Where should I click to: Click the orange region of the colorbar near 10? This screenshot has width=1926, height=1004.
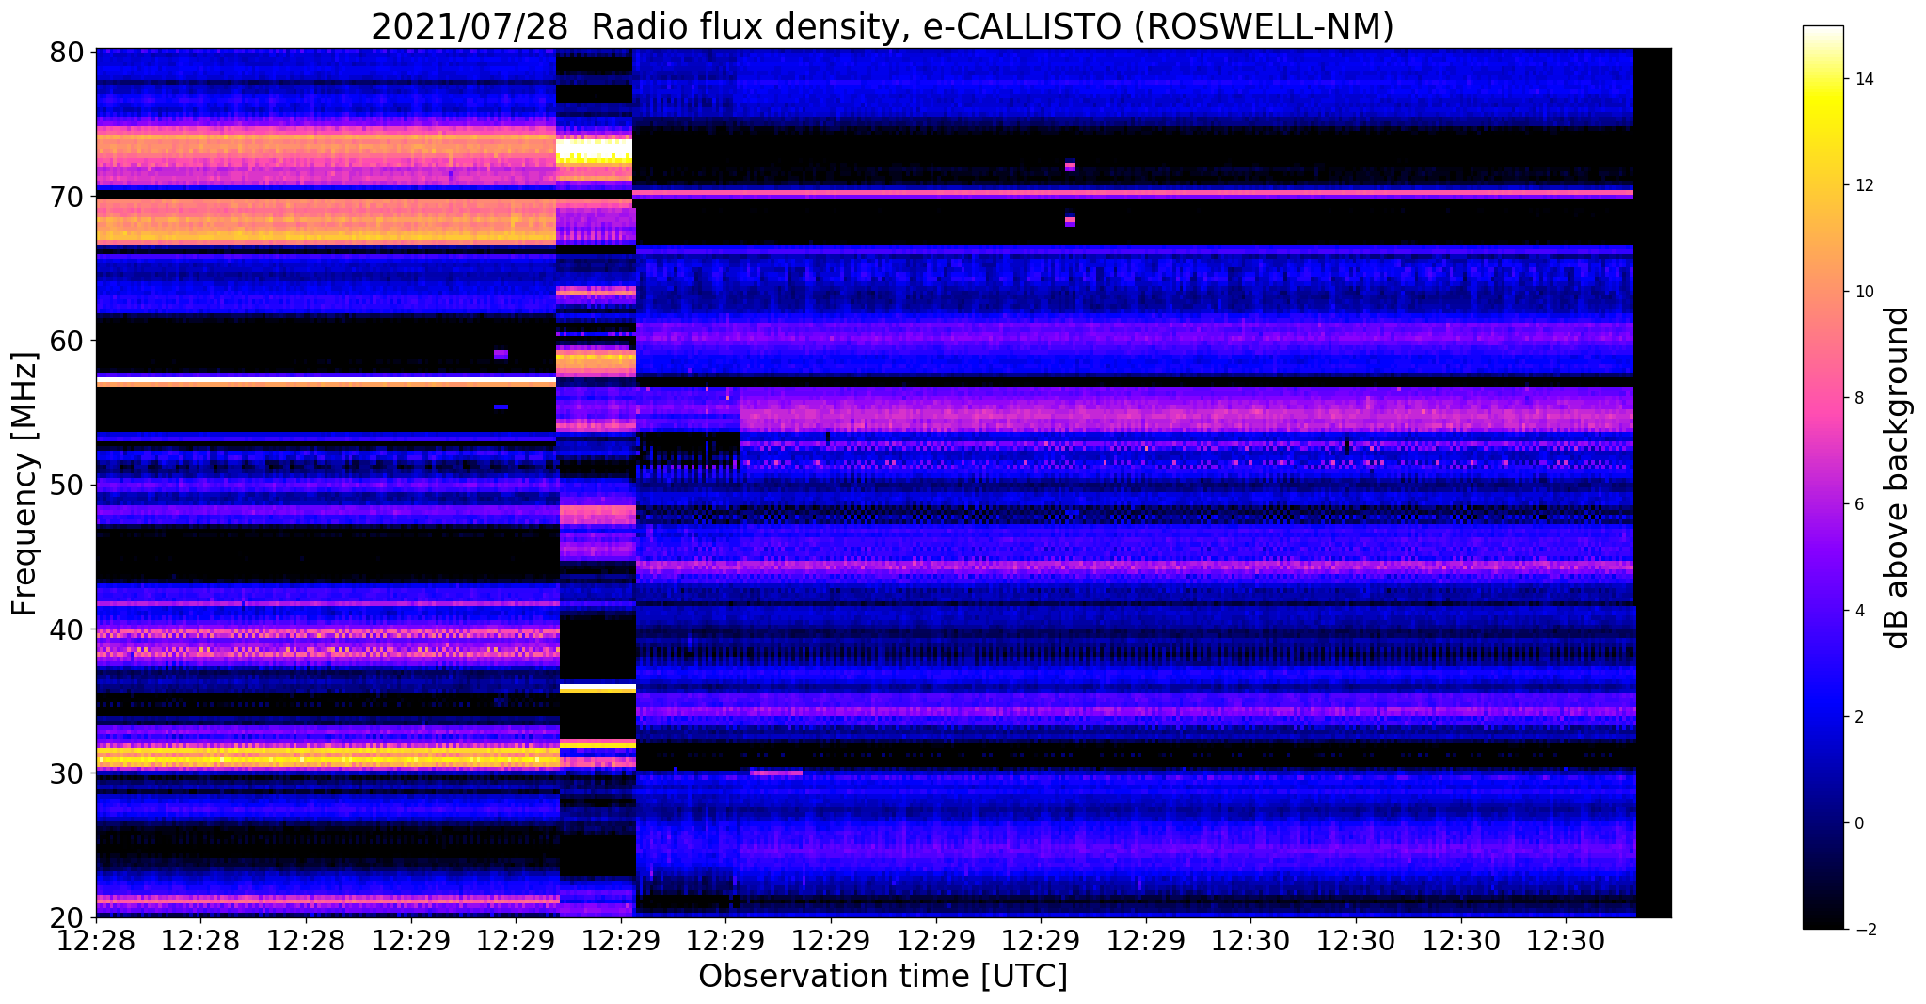[1823, 292]
